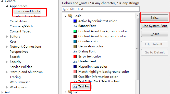Image resolution: width=170 pixels, height=94 pixels.
Task: Select the Header Font Aa icon
Action: tap(75, 62)
